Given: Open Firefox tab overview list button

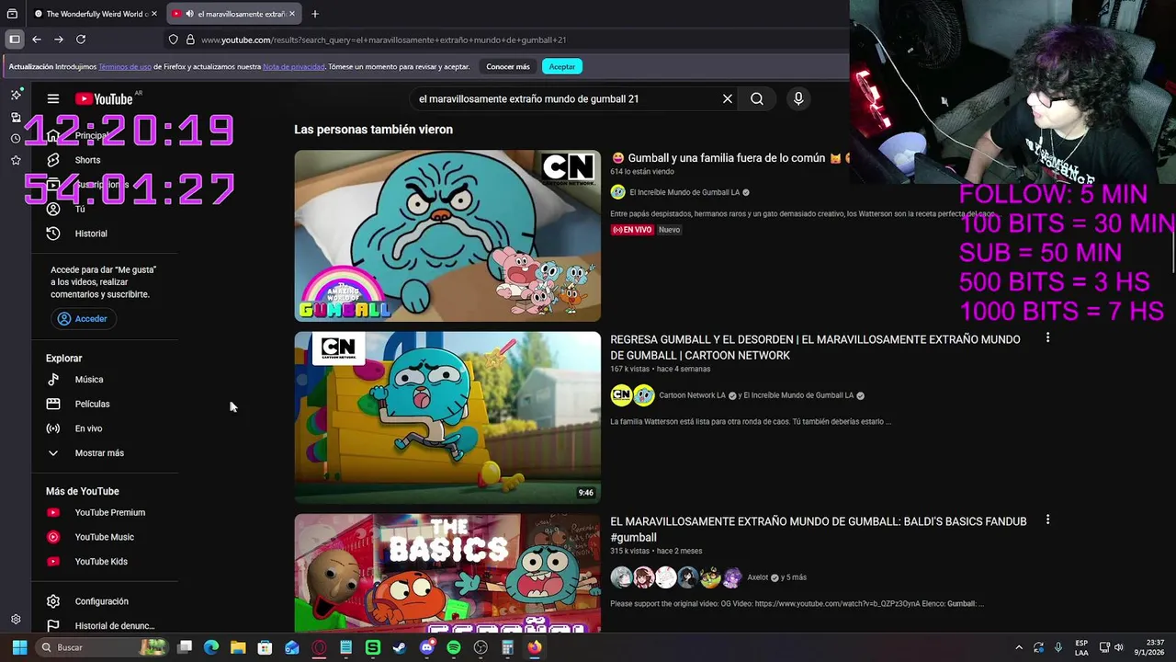Looking at the screenshot, I should pos(12,14).
